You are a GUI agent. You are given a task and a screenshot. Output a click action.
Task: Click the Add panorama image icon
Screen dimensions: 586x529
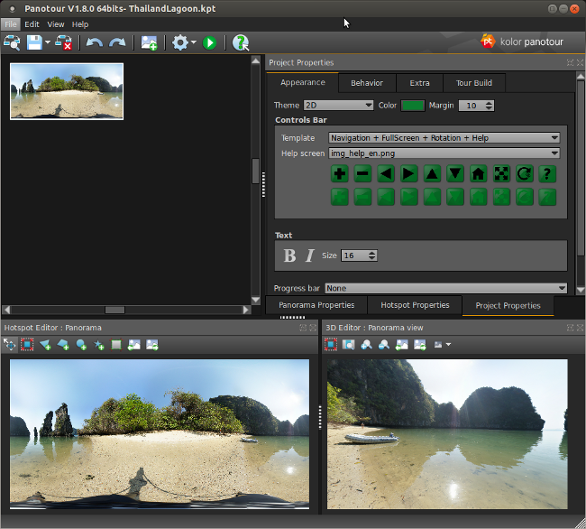(x=150, y=42)
